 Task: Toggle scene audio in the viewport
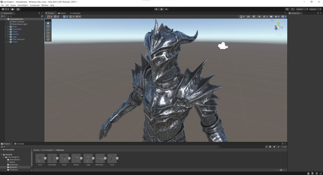point(259,17)
